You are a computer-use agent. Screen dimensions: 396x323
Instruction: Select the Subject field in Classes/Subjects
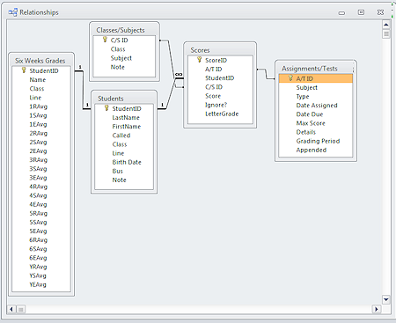coord(121,58)
